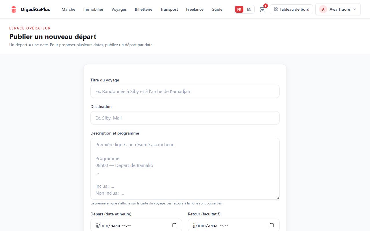Click the "Description et programme" label
This screenshot has width=370, height=231.
tap(115, 133)
